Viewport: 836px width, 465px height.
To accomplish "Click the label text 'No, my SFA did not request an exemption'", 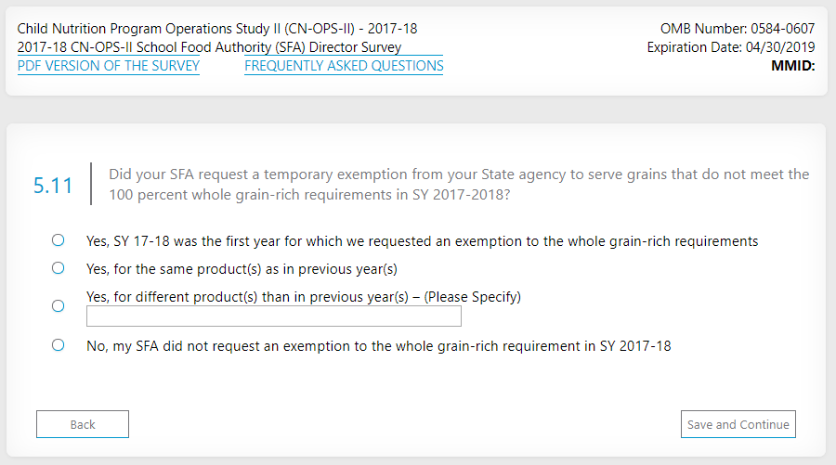I will [x=378, y=346].
